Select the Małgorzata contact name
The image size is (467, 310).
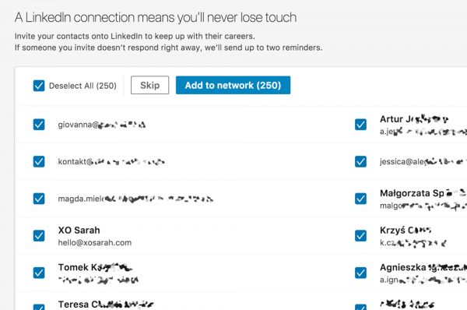pyautogui.click(x=423, y=193)
